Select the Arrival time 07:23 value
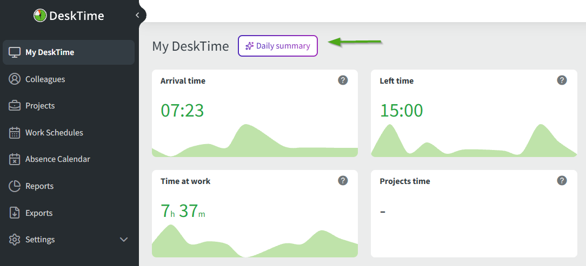The image size is (586, 266). click(182, 110)
